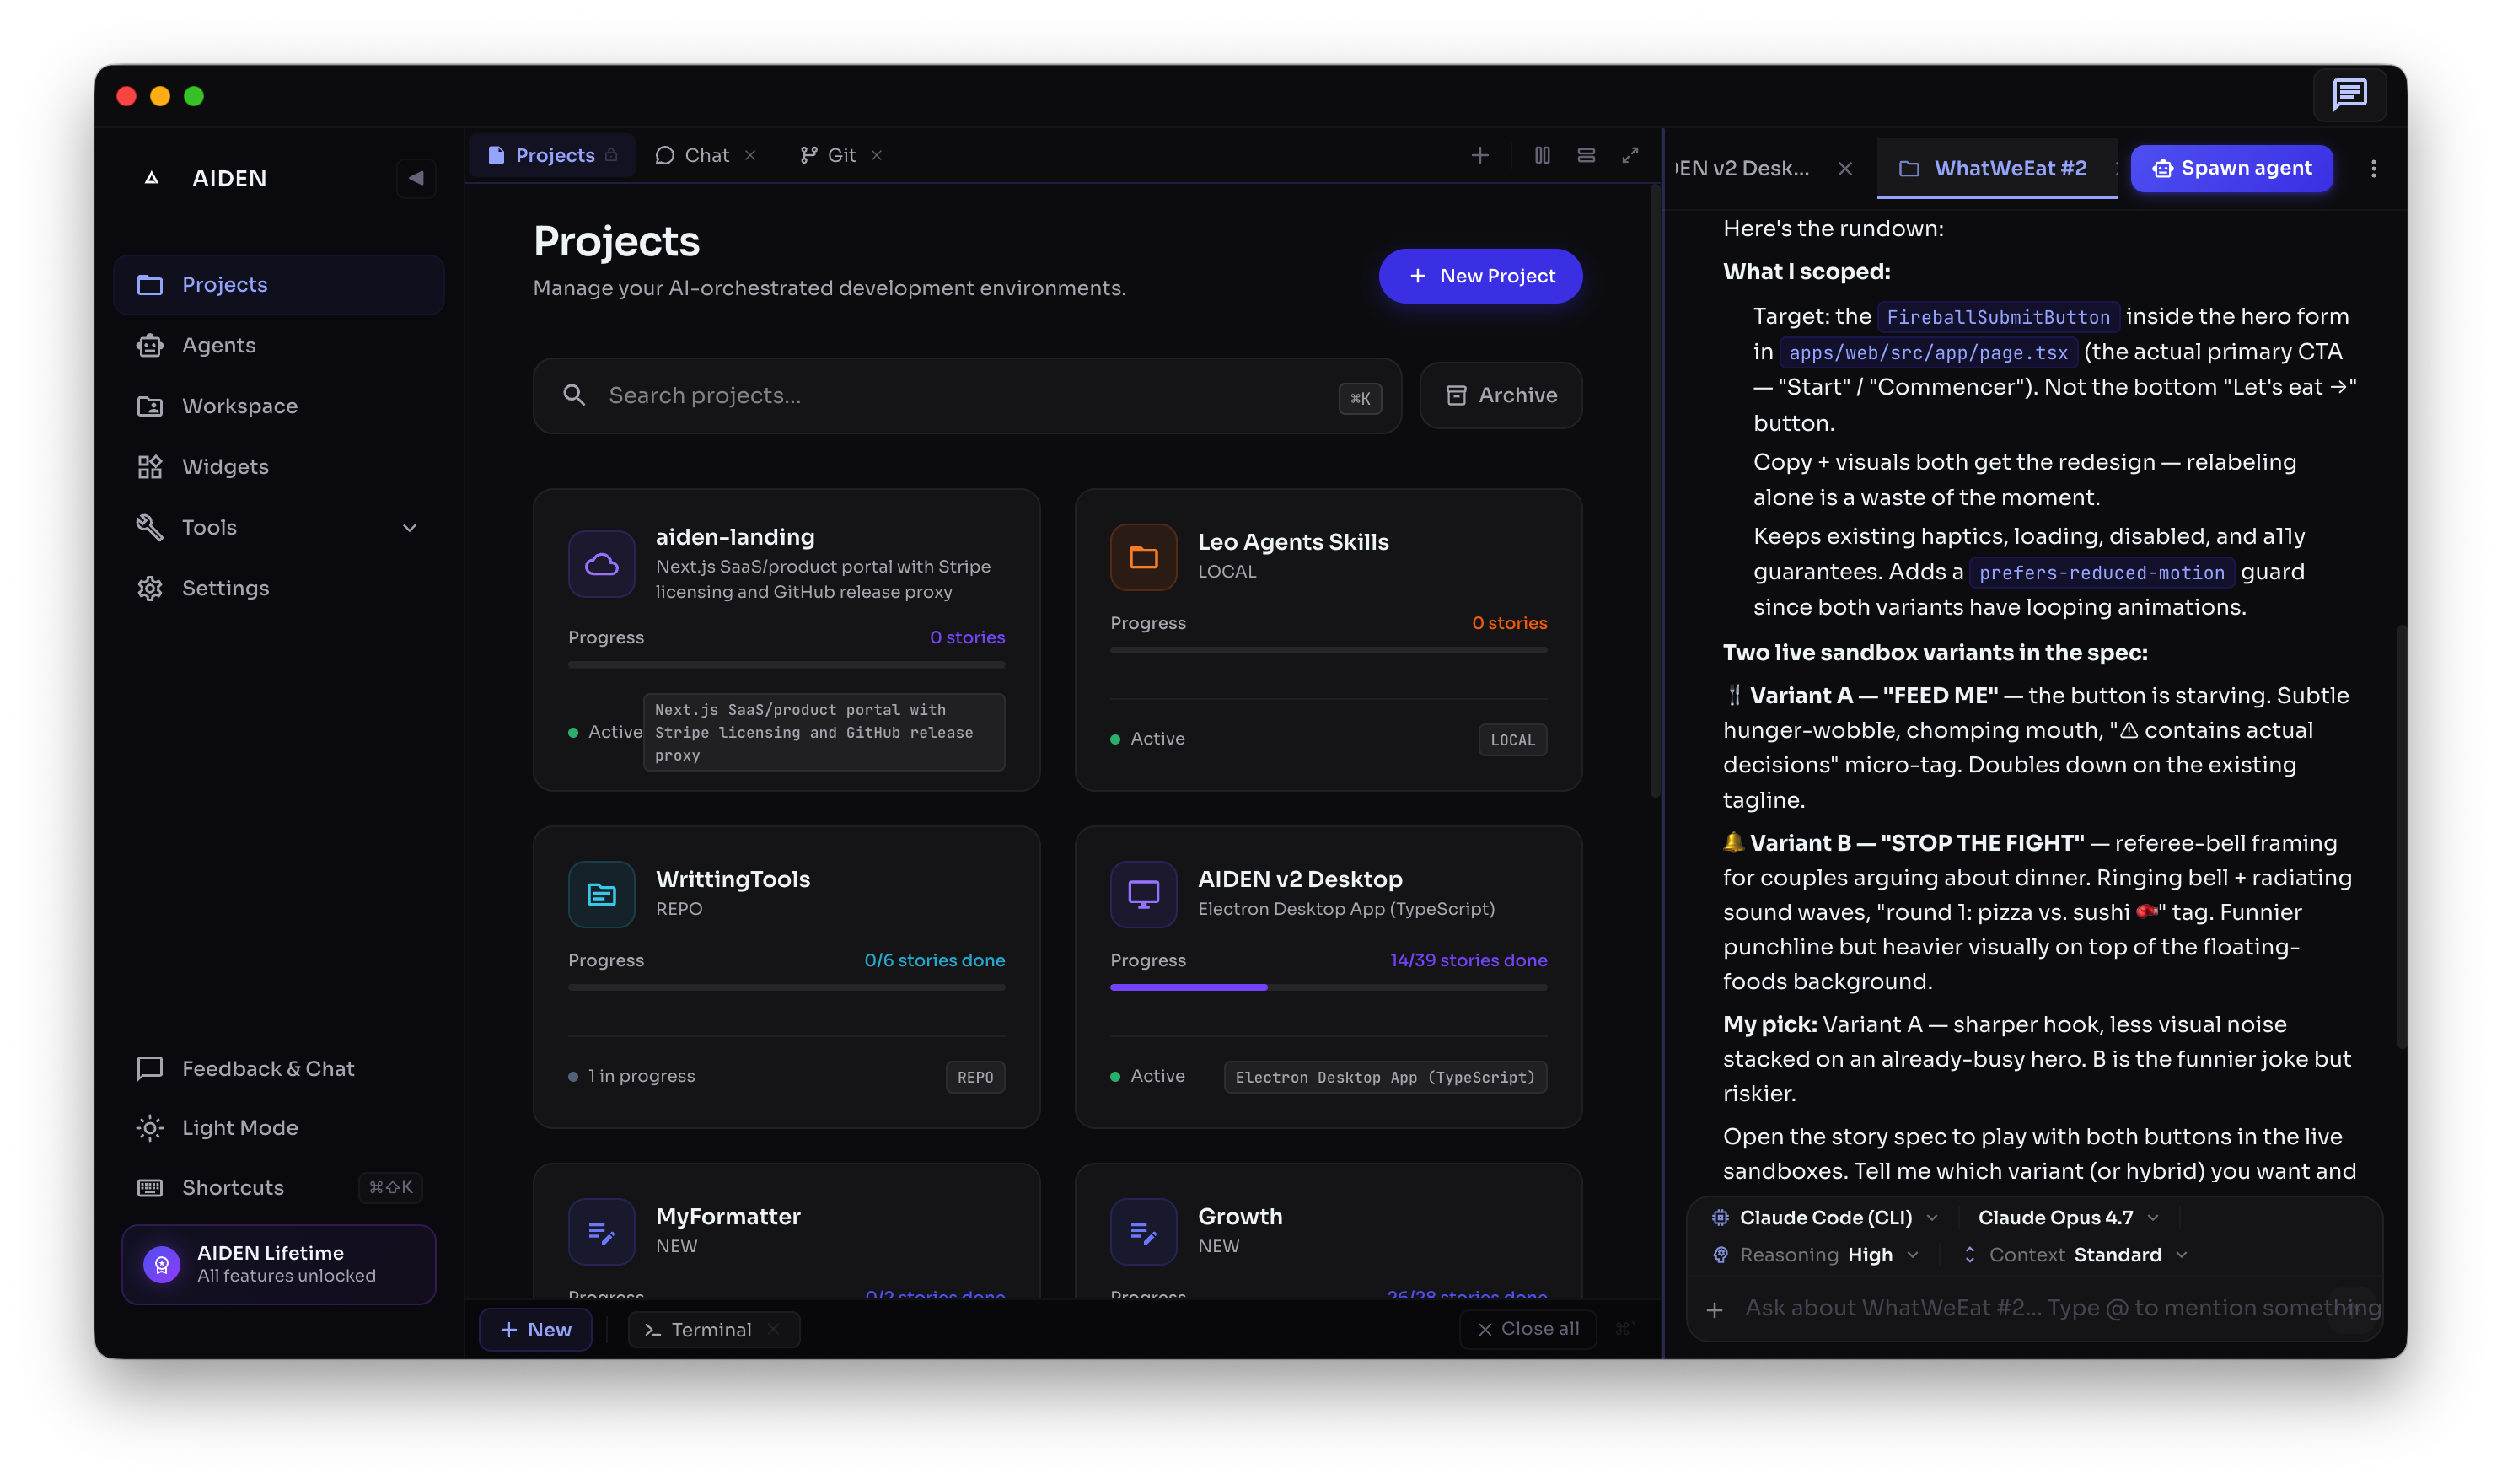This screenshot has height=1484, width=2502.
Task: Open Settings from the sidebar
Action: click(x=278, y=588)
